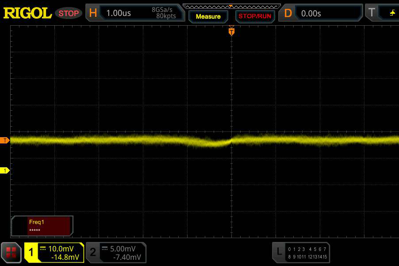
Task: Open the delay D 0.00s panel
Action: tap(321, 13)
